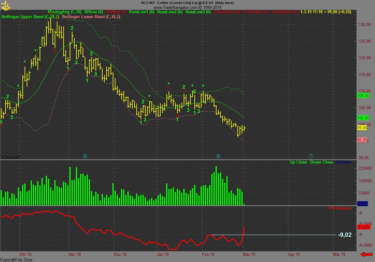This screenshot has width=375, height=262.
Task: Click the Nov.18 date axis label
Action: [x=75, y=254]
